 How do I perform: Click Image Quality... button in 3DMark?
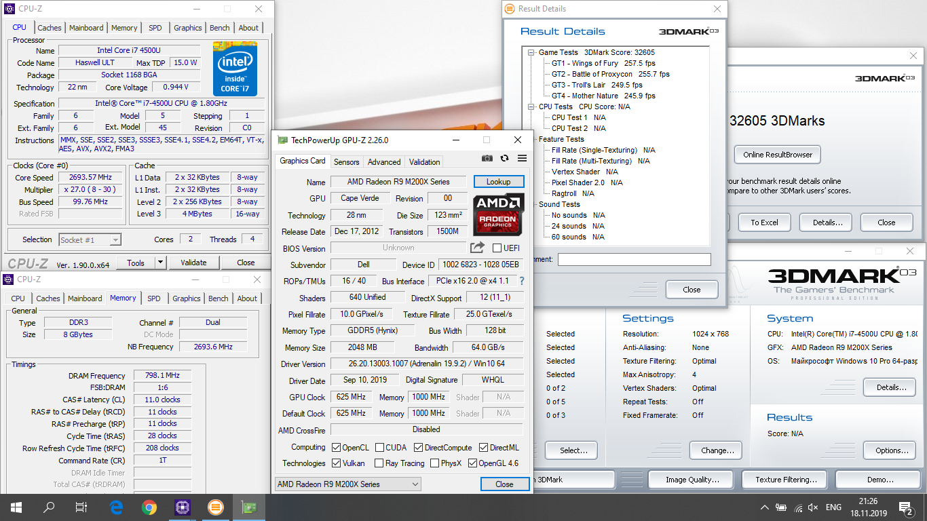[x=692, y=480]
